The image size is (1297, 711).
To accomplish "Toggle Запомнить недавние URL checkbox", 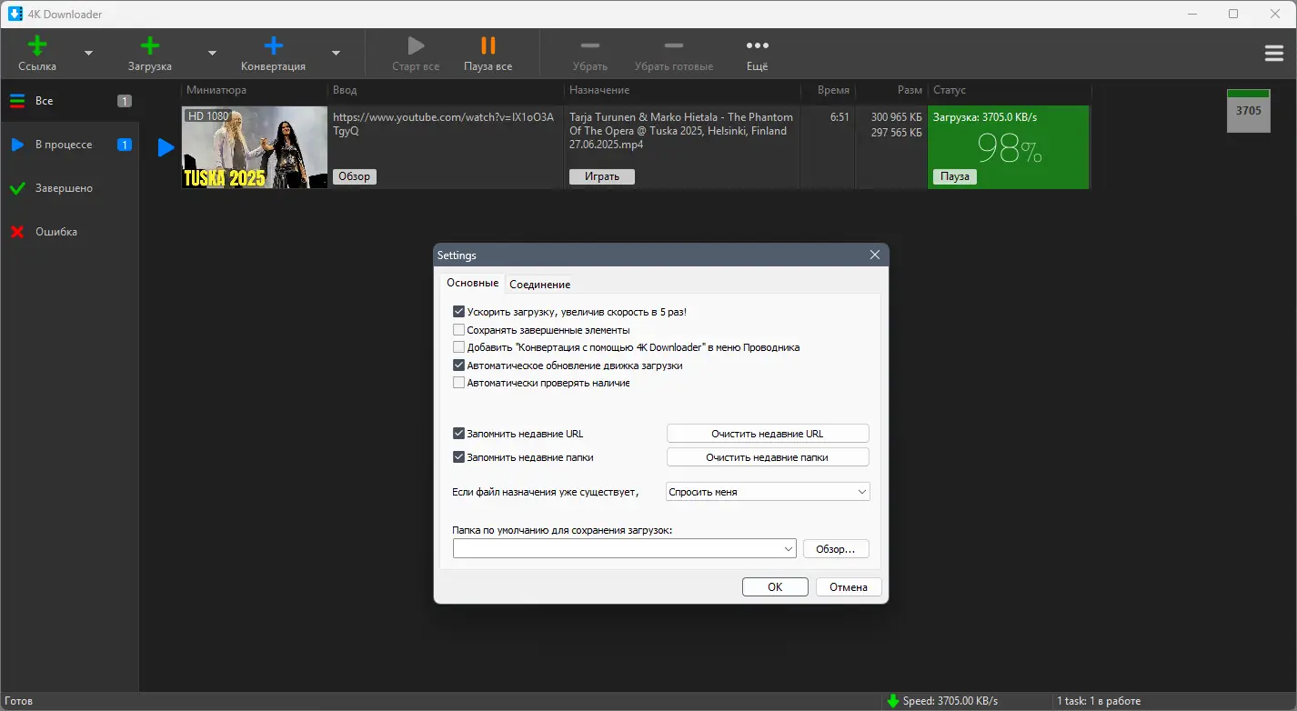I will 458,434.
